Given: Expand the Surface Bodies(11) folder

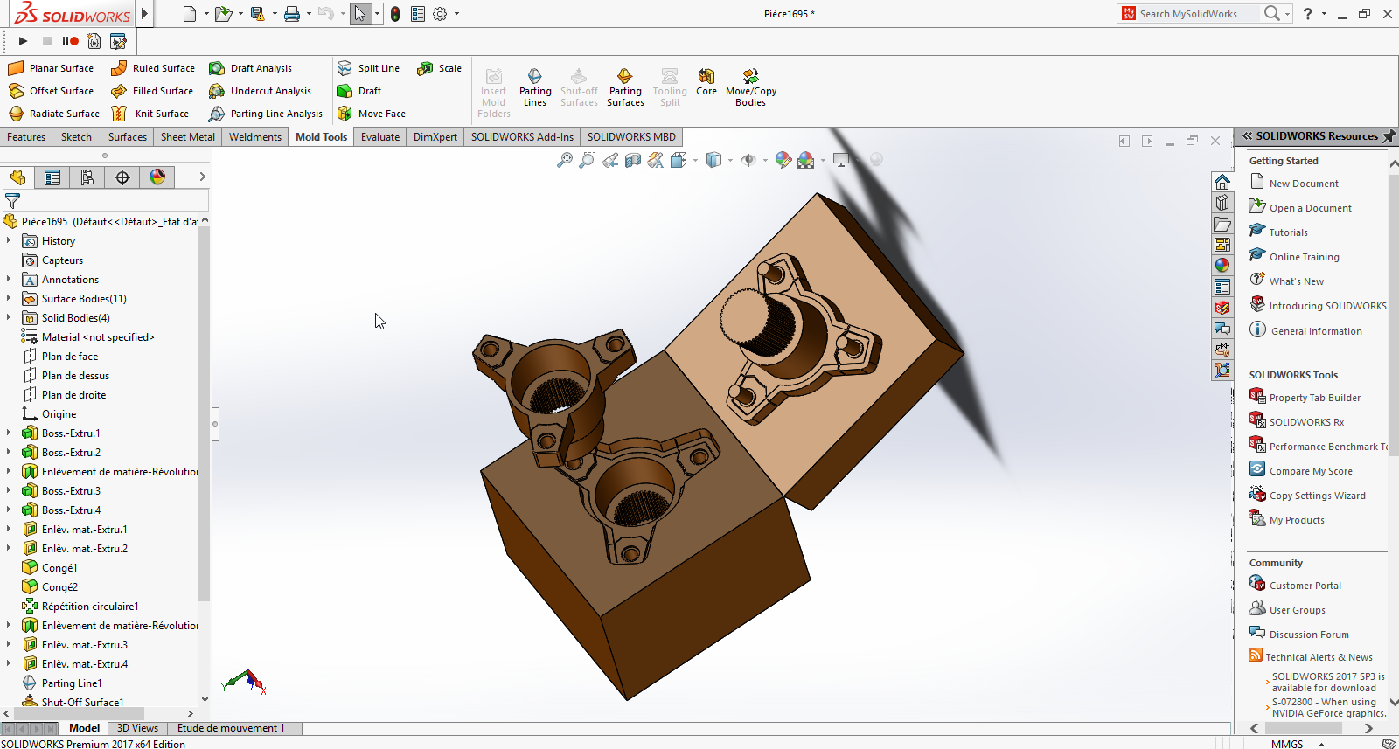Looking at the screenshot, I should tap(9, 299).
